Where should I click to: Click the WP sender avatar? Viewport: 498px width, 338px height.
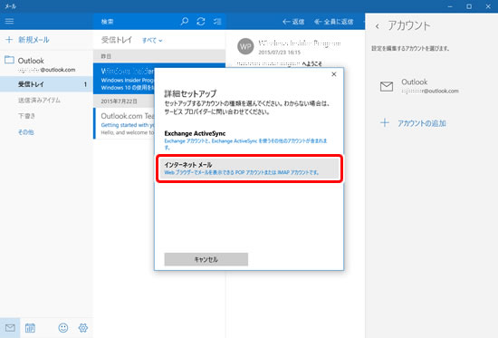point(245,46)
